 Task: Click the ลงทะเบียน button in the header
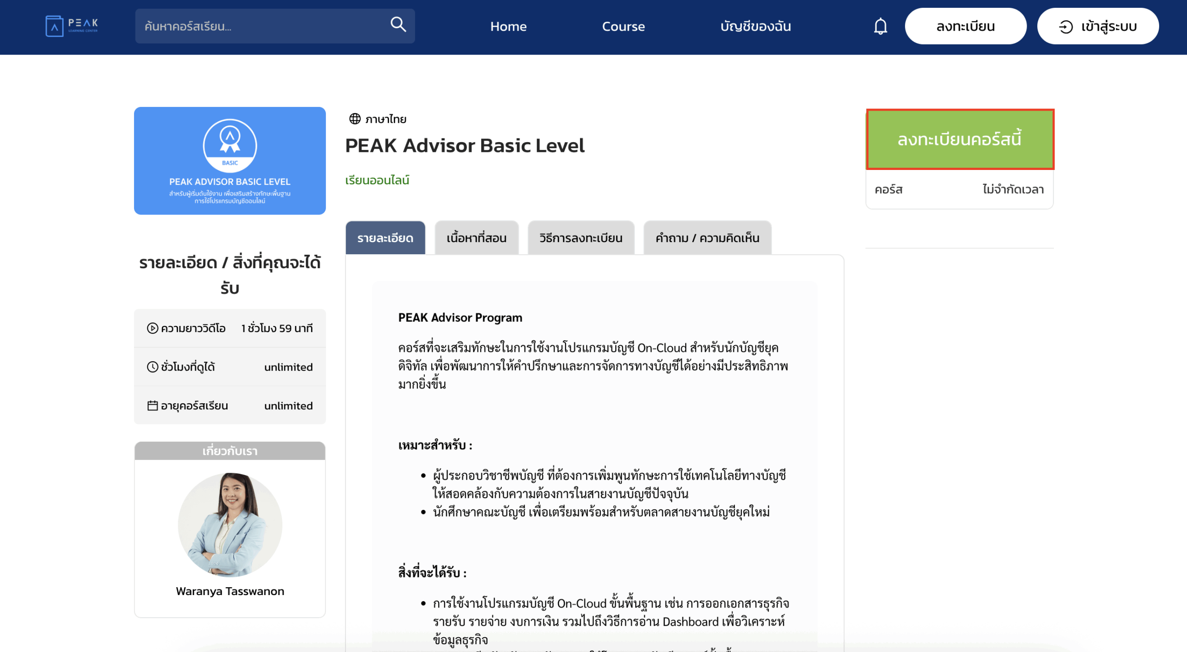click(x=965, y=26)
